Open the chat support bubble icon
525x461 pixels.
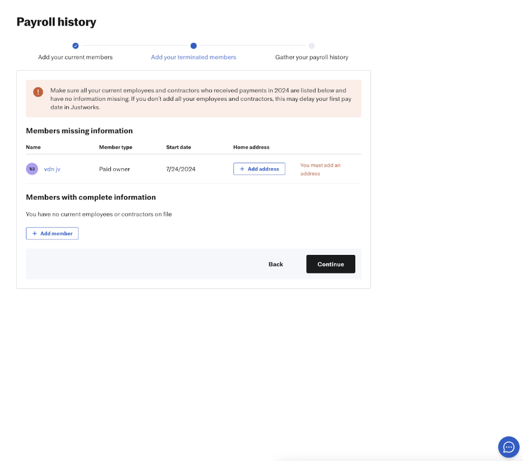click(x=509, y=447)
